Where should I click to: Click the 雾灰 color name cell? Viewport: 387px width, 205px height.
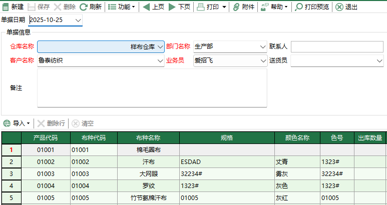tap(297, 174)
